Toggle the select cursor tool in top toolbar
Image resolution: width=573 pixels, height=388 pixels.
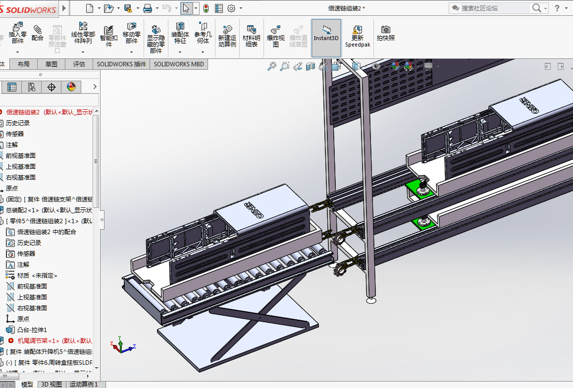[x=186, y=8]
